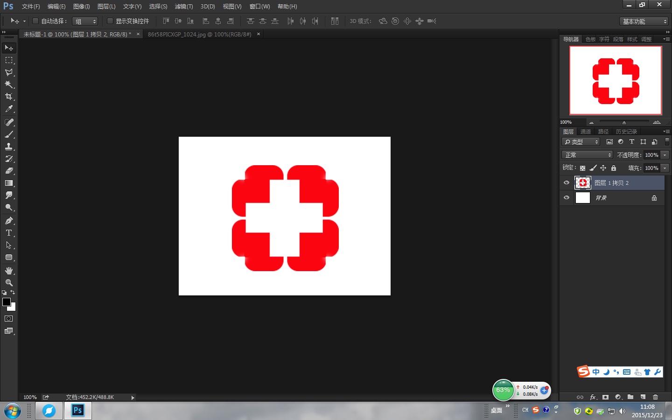Select the Dodge tool
Screen dimensions: 672x420
9,207
